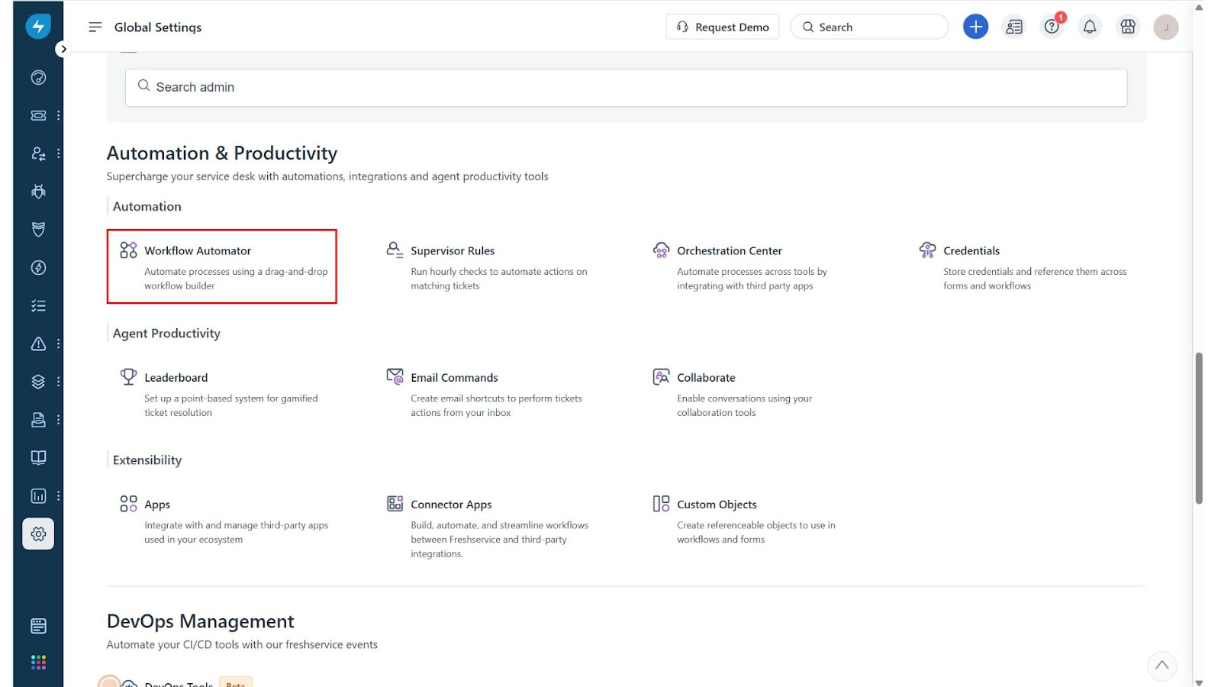Toggle the hamburger menu beside Global Settings

pyautogui.click(x=95, y=27)
